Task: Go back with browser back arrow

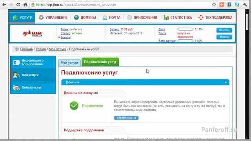Action: (4, 5)
